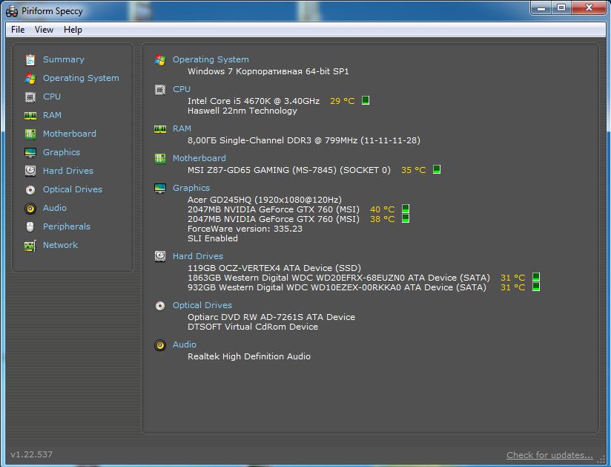Open the View menu
The image size is (611, 467).
click(44, 30)
